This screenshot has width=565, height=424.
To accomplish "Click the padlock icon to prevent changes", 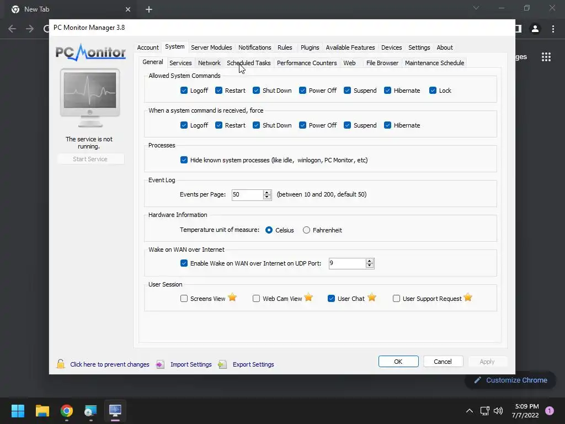I will (61, 364).
